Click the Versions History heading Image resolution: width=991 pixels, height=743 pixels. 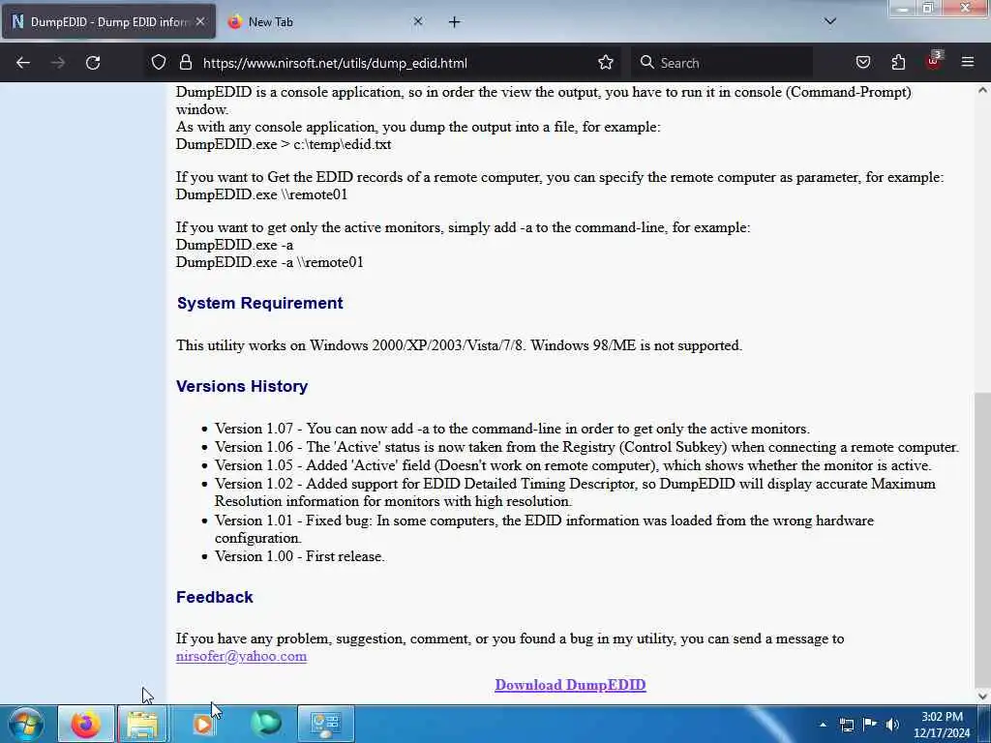click(x=242, y=386)
